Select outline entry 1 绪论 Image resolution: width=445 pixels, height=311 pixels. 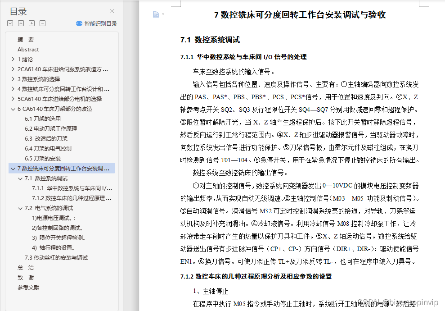click(x=25, y=59)
